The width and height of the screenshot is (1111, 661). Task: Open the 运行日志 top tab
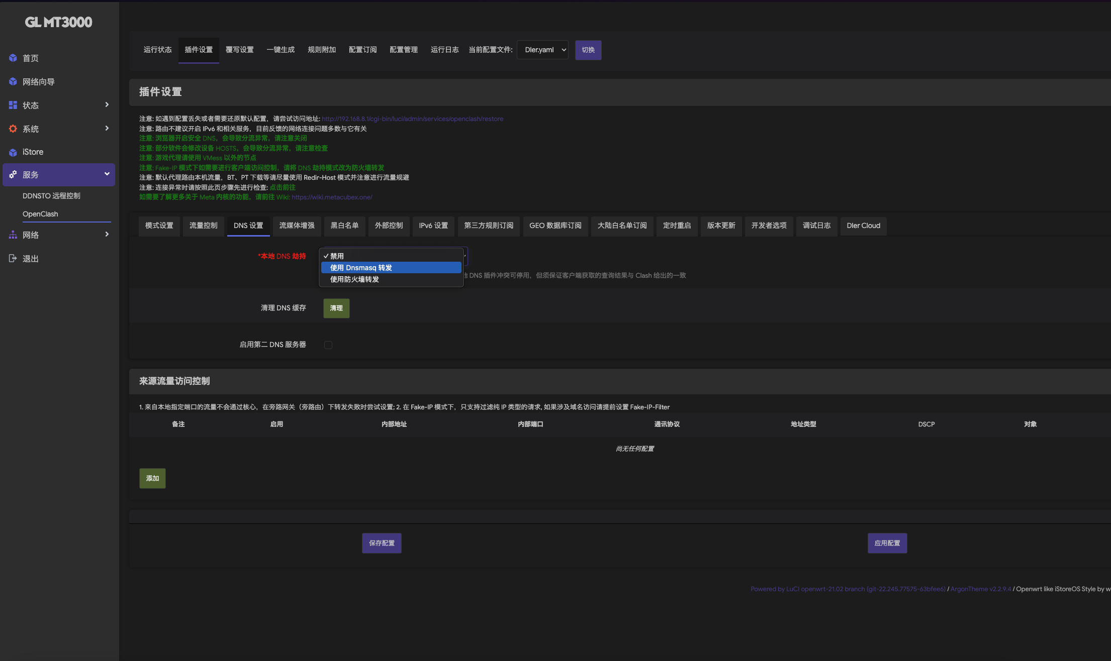pos(444,50)
